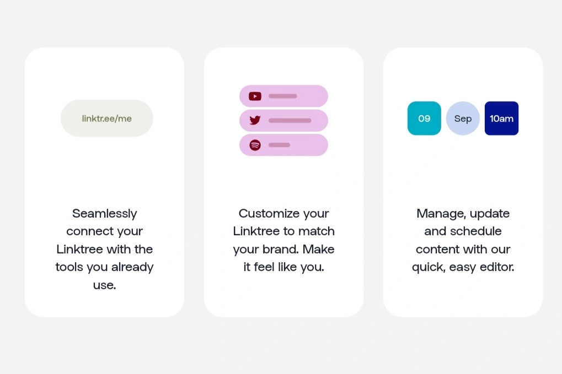Viewport: 562px width, 374px height.
Task: Click the linktr.ee/me URL pill
Action: [107, 118]
